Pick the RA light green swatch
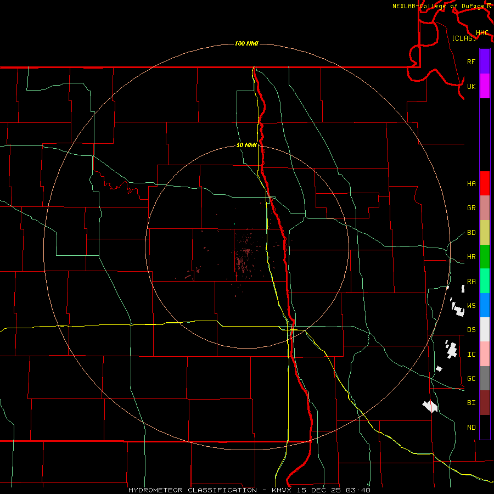Screen dimensions: 494x494 point(485,281)
